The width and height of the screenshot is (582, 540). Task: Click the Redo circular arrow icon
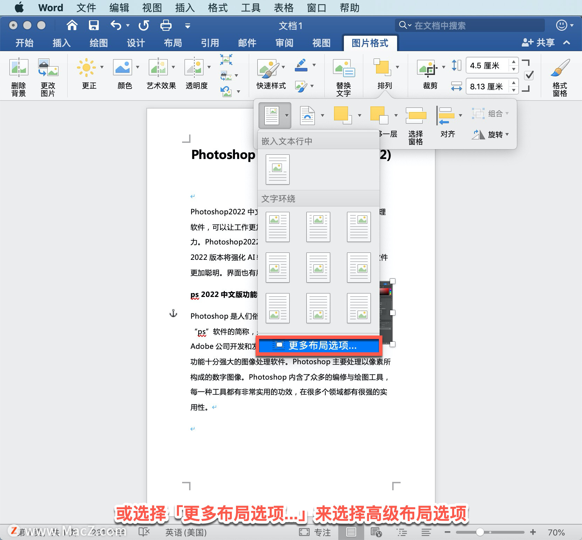(x=144, y=25)
